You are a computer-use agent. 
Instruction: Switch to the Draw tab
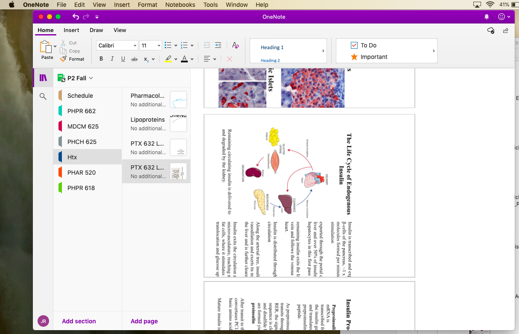tap(96, 30)
